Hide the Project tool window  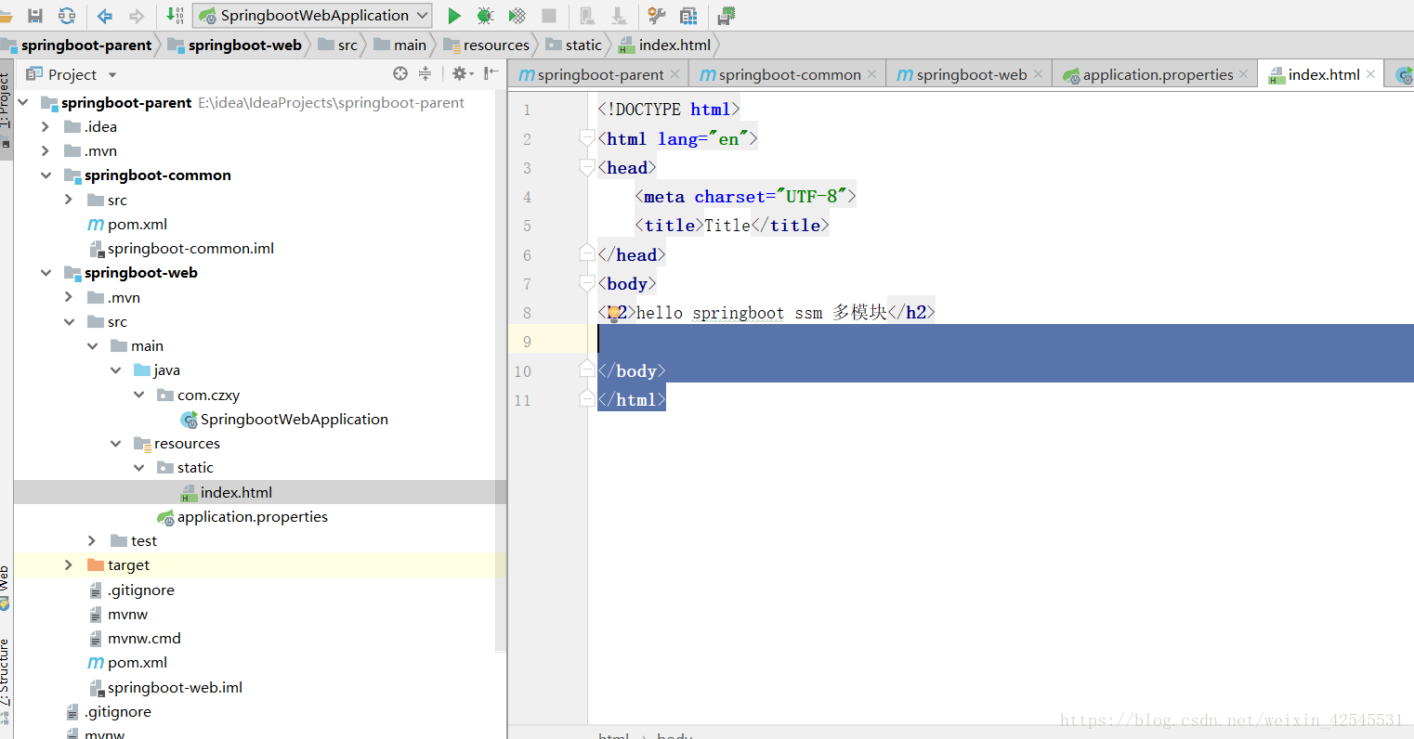point(491,73)
